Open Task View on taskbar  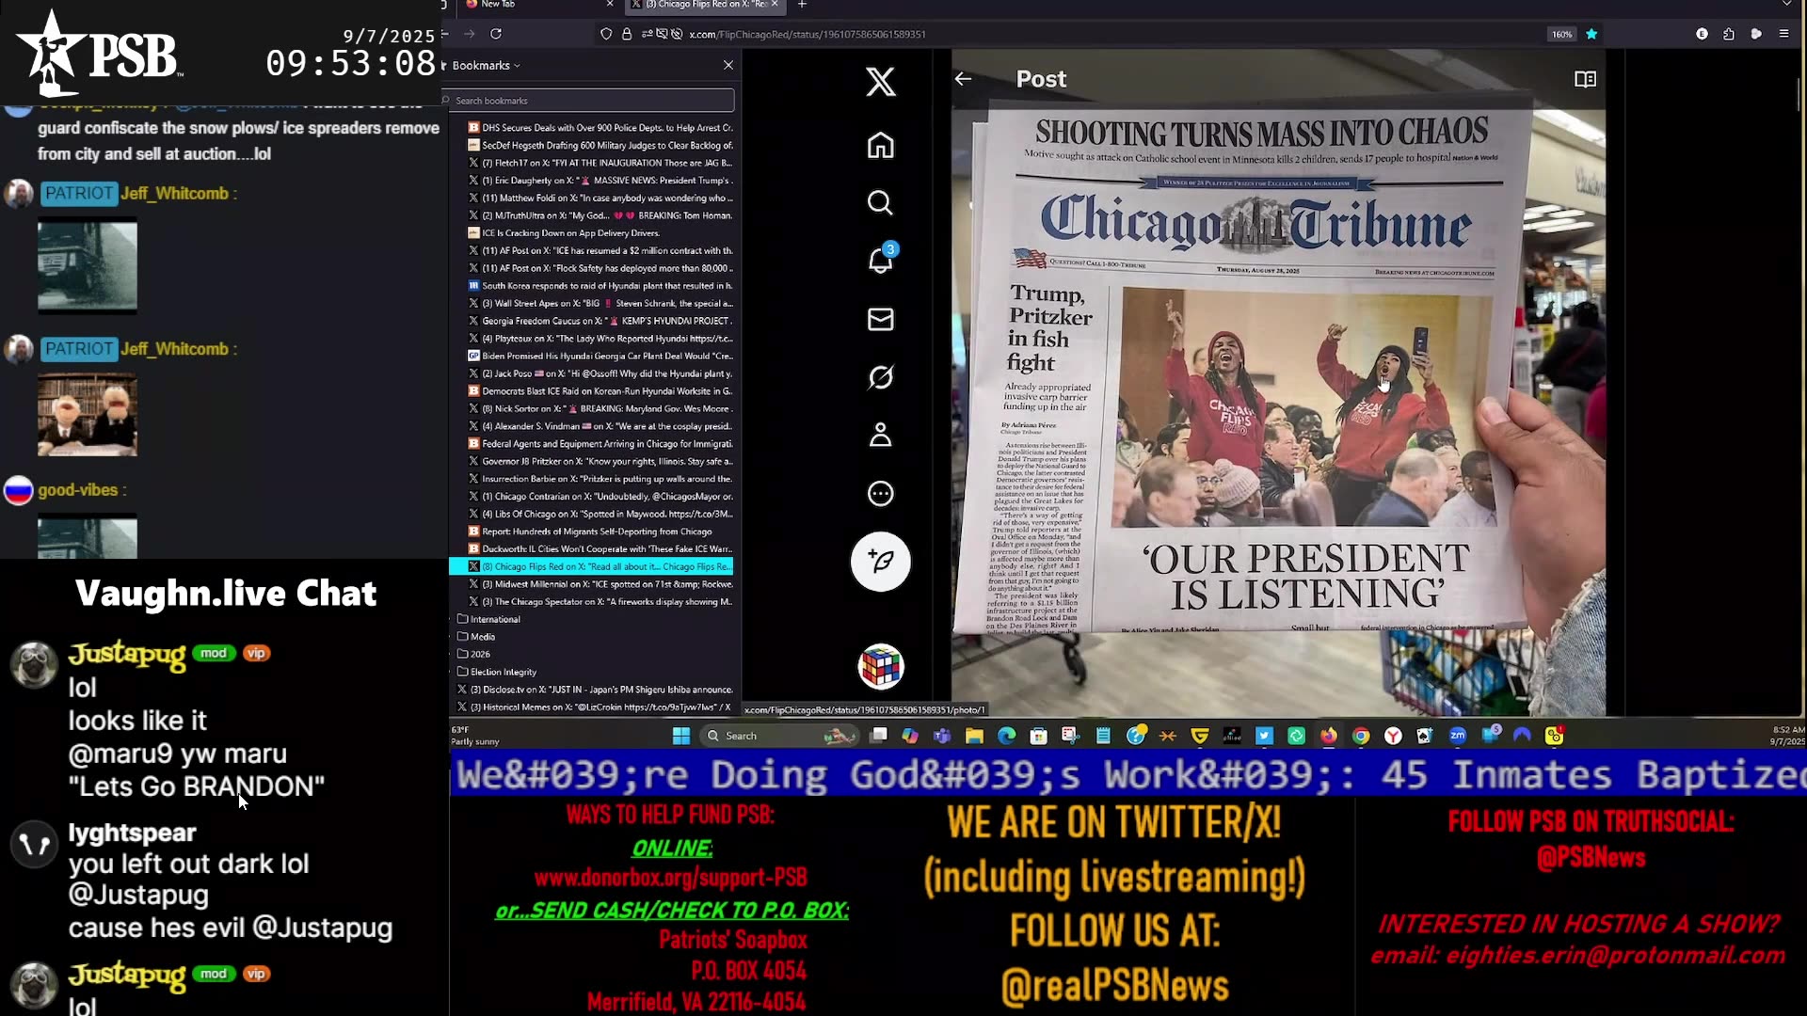[x=878, y=736]
